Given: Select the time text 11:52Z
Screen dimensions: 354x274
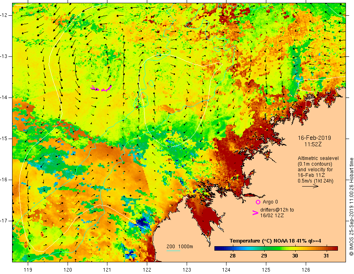Looking at the screenshot, I should pos(313,144).
